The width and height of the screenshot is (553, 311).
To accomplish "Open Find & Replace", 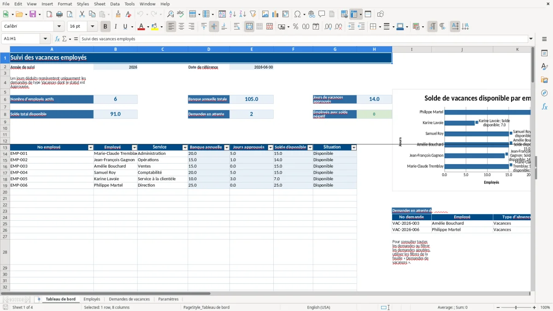I will (171, 14).
